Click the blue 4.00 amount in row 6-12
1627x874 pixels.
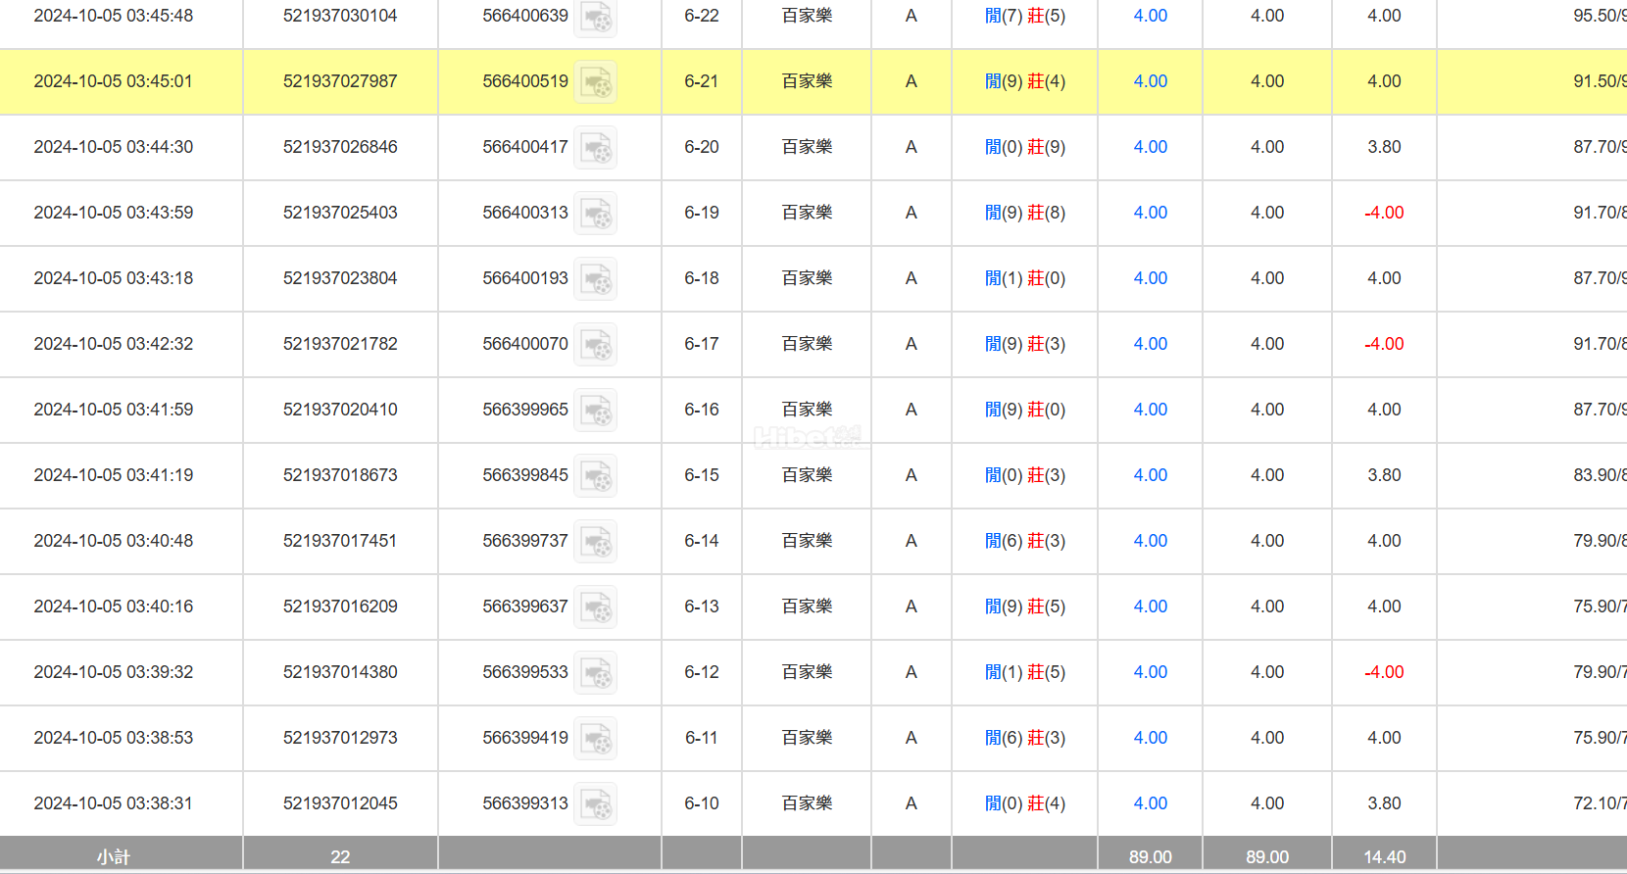(x=1150, y=672)
